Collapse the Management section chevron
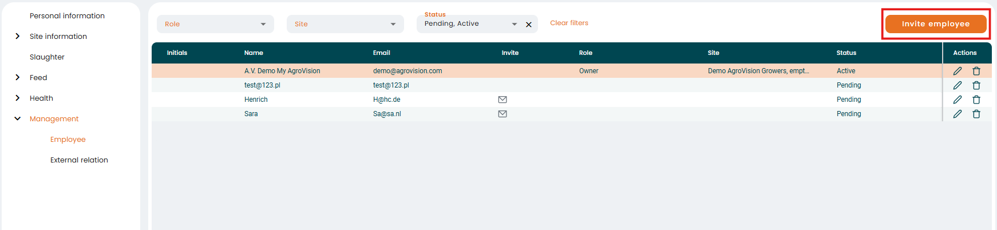 [x=18, y=118]
